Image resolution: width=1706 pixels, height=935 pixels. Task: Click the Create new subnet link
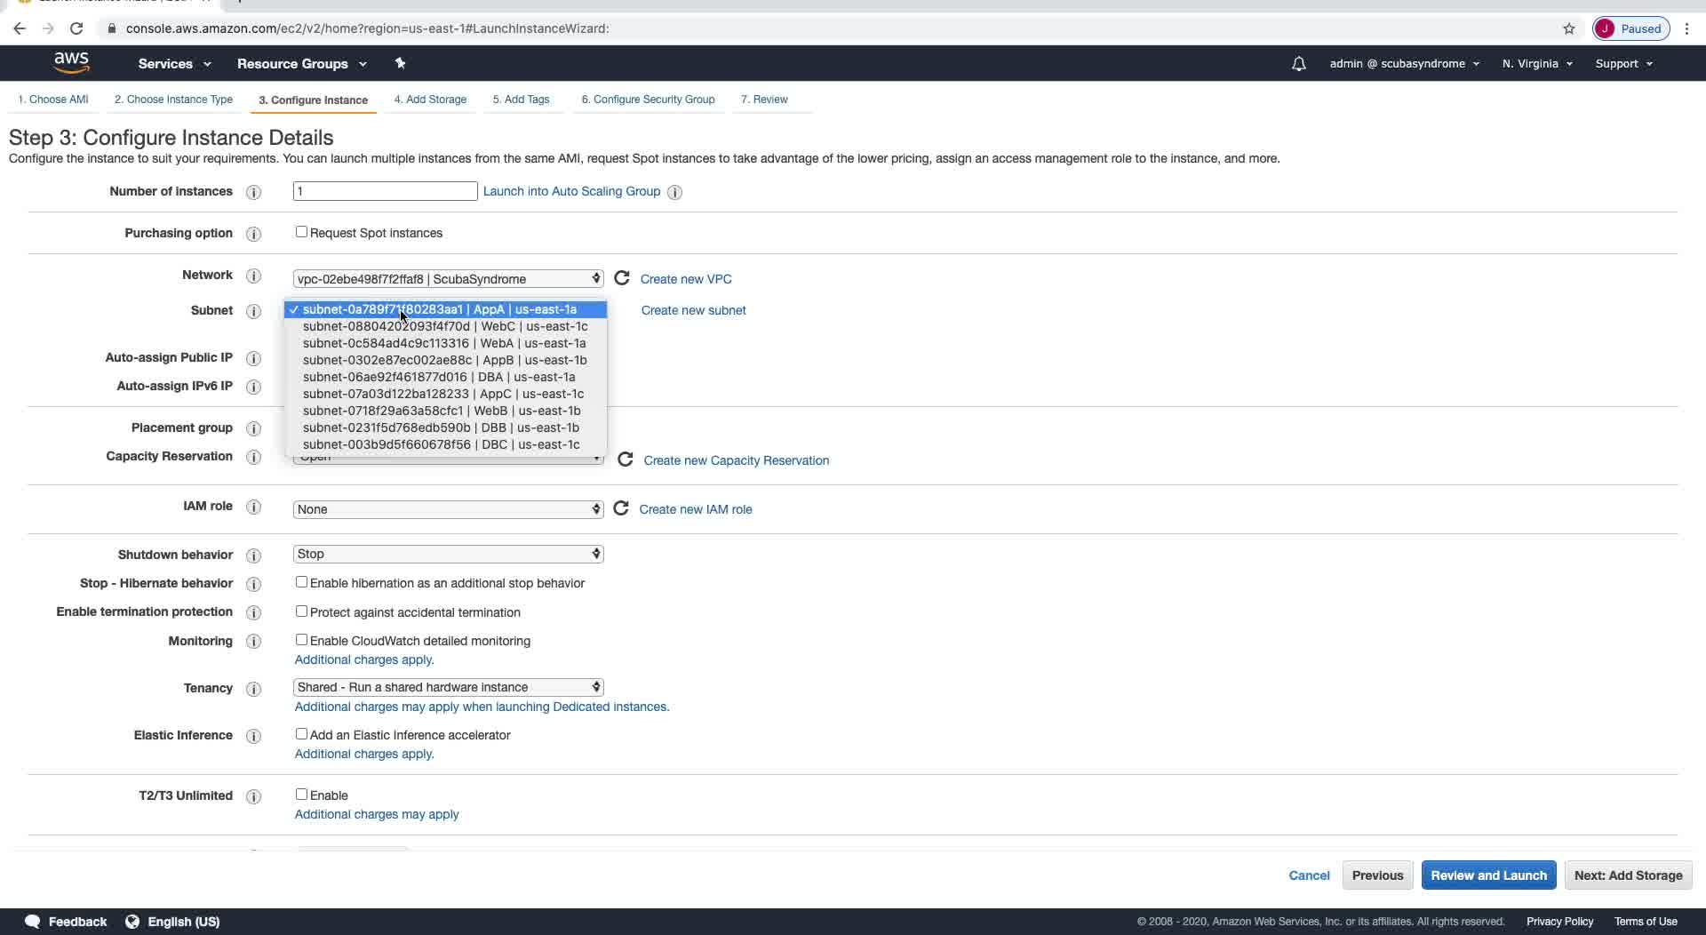(693, 310)
